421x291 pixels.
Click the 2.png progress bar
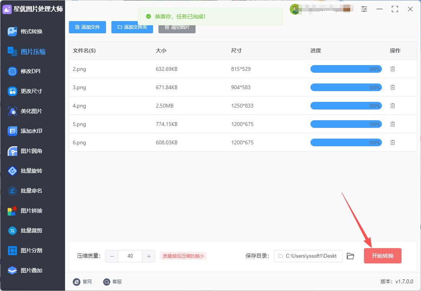[x=346, y=69]
